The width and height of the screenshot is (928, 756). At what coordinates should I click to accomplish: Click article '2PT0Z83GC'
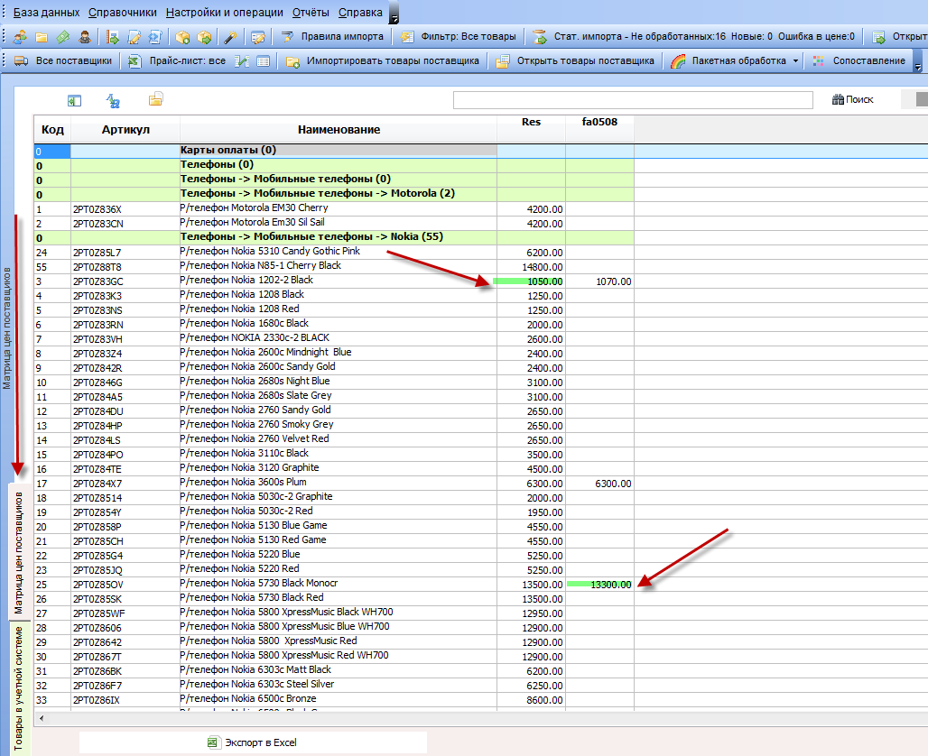point(98,281)
